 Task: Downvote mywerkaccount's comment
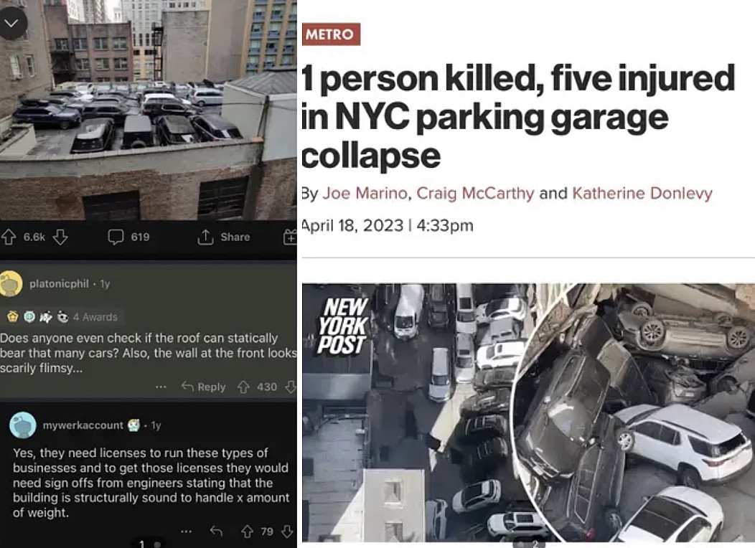tap(288, 532)
